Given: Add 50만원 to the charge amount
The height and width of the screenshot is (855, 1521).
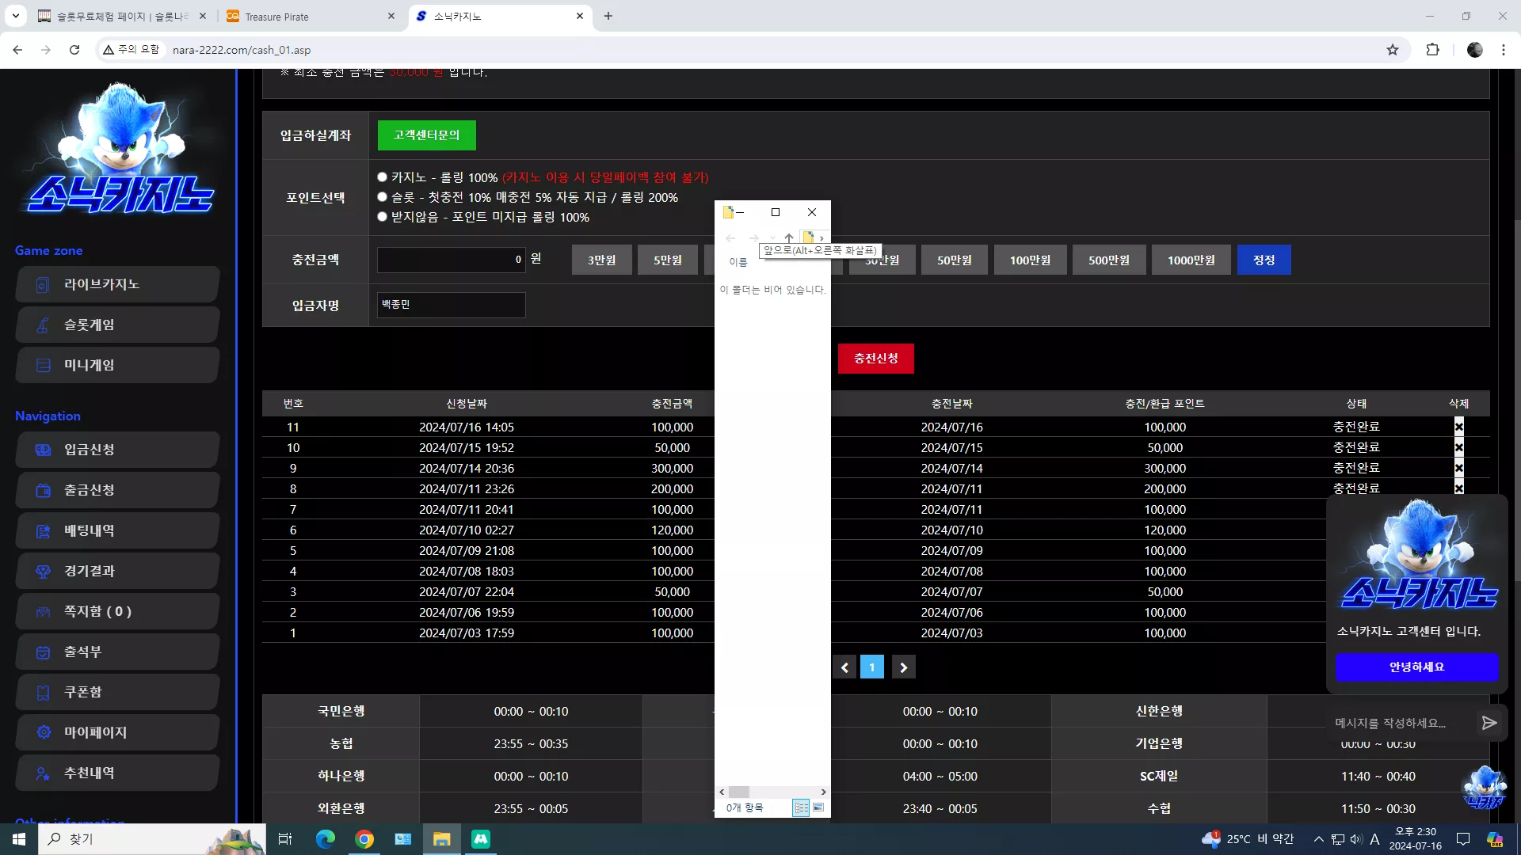Looking at the screenshot, I should point(955,260).
